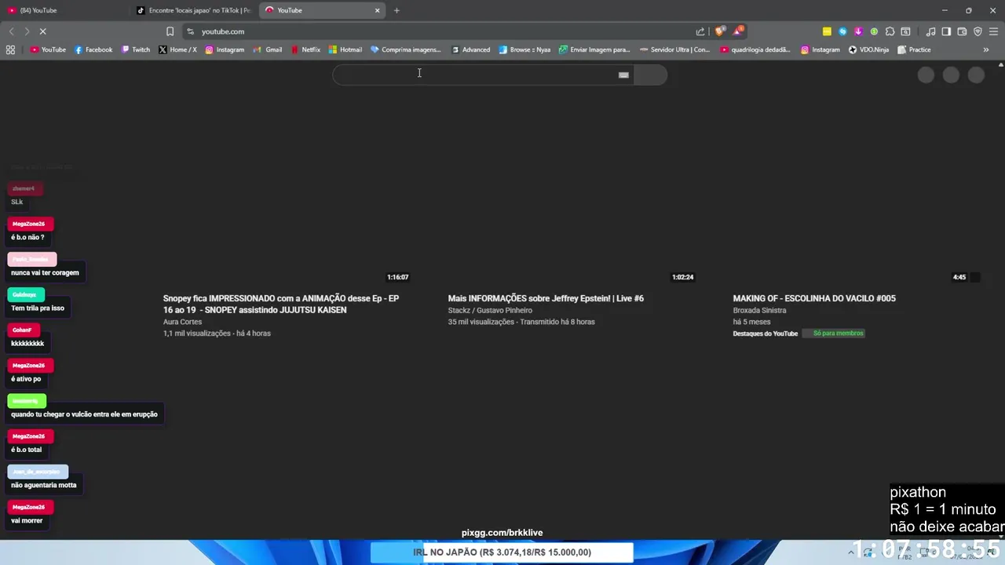
Task: Open the Broxada Sinistra channel
Action: pyautogui.click(x=759, y=310)
